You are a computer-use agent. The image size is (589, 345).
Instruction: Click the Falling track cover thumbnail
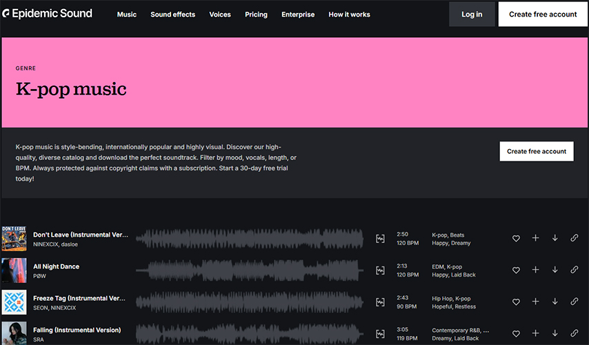[14, 333]
